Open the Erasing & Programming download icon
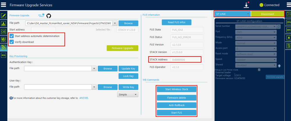Viewport: 291px width, 121px height. [3, 24]
